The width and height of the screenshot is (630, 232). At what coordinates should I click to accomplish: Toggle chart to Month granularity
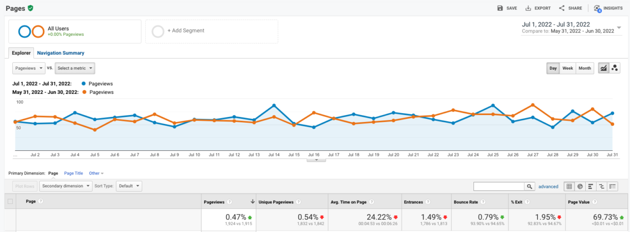coord(585,68)
